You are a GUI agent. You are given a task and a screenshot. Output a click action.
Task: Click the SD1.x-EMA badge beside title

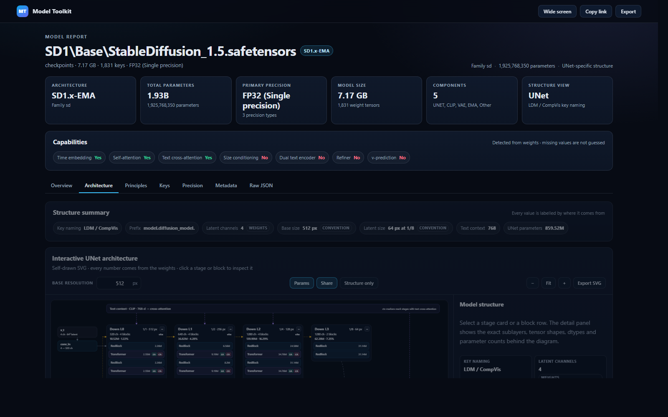316,51
